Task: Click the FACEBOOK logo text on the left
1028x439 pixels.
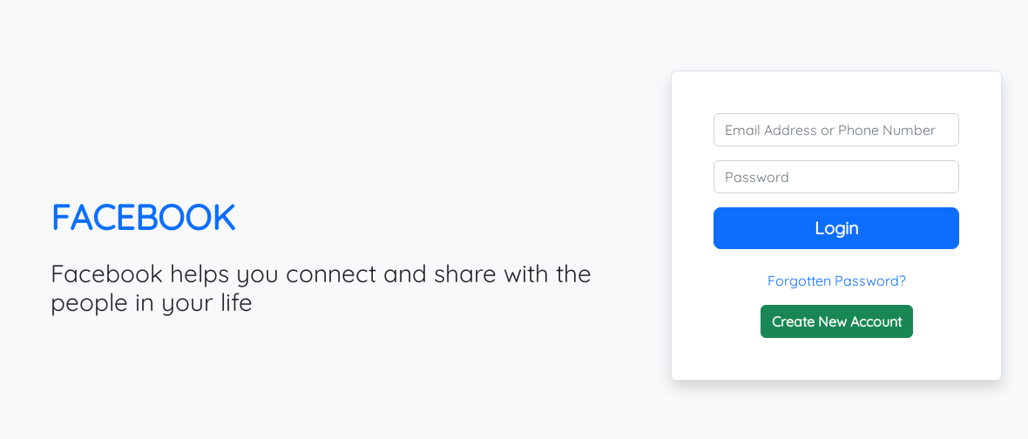Action: click(144, 218)
